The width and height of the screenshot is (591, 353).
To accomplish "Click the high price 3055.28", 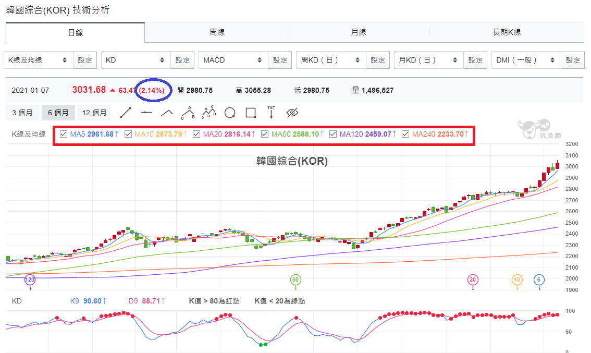I will 258,91.
